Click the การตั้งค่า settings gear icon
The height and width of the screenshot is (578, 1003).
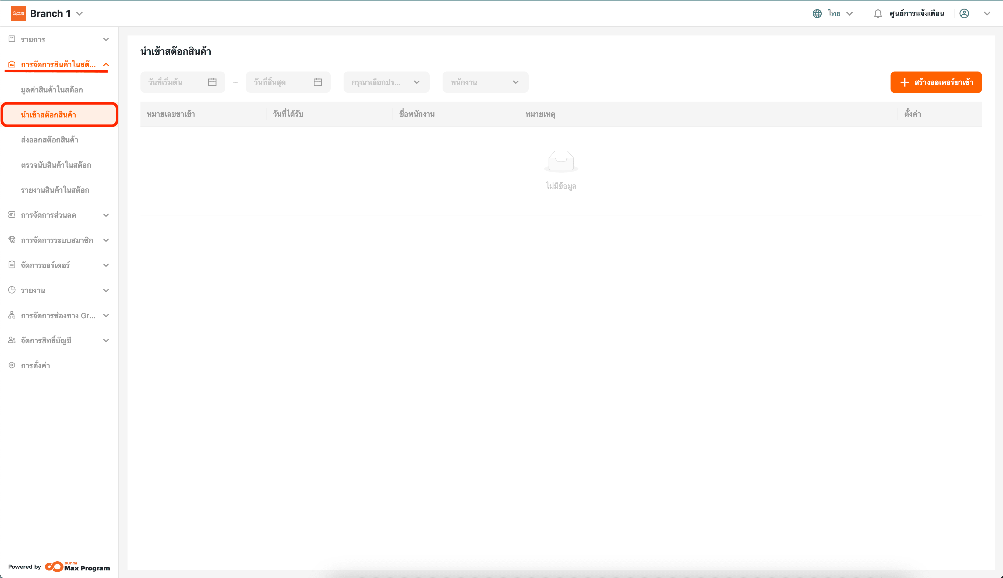click(12, 365)
